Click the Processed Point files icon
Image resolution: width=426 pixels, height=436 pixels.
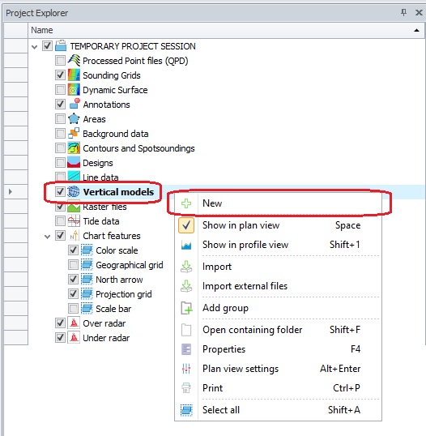click(x=74, y=60)
